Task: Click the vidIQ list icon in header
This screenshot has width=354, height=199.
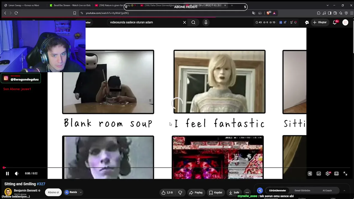Action: pyautogui.click(x=285, y=22)
